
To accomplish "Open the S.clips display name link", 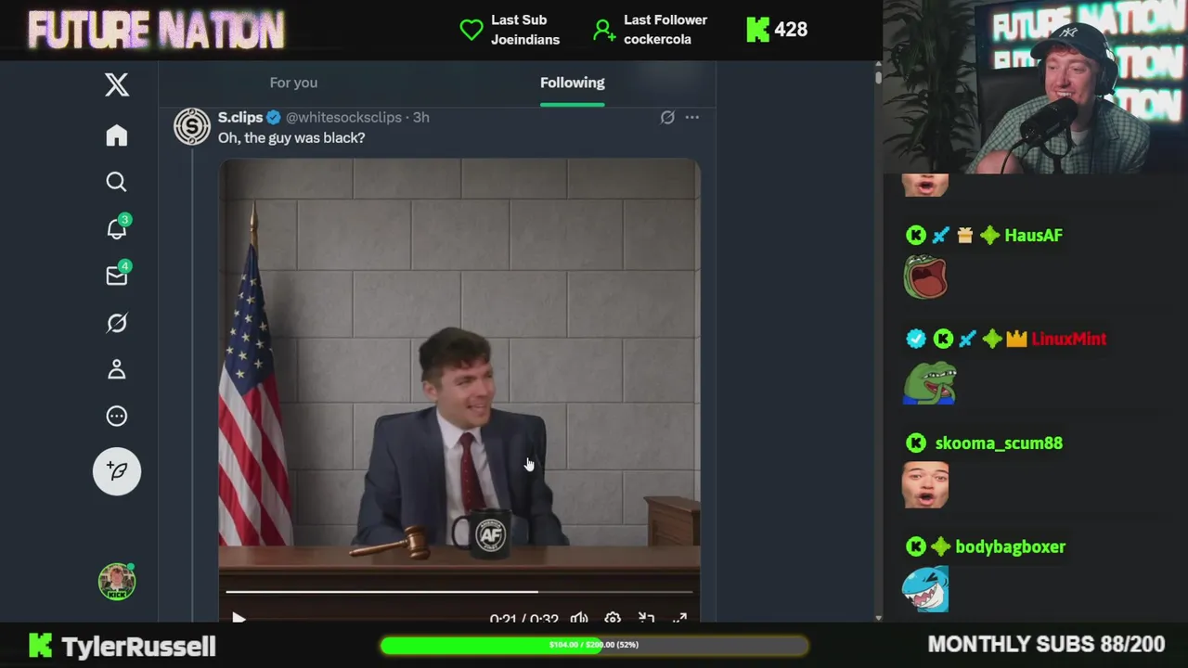I will (x=240, y=117).
